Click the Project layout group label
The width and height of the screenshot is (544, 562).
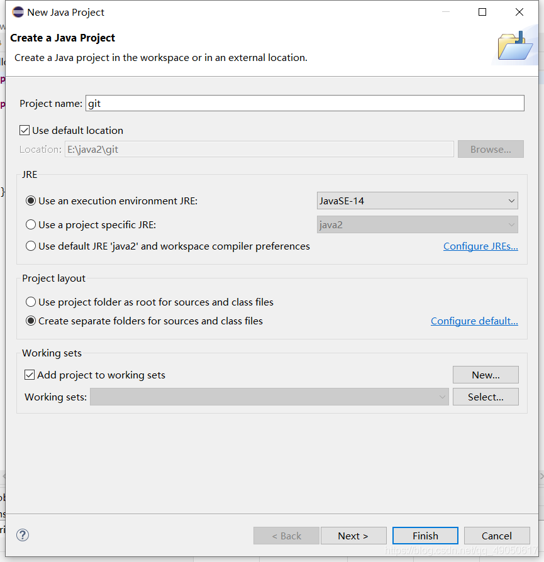click(54, 278)
